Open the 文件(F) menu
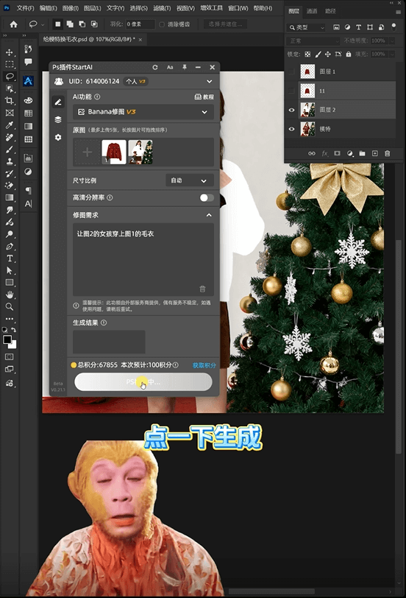 [x=26, y=7]
